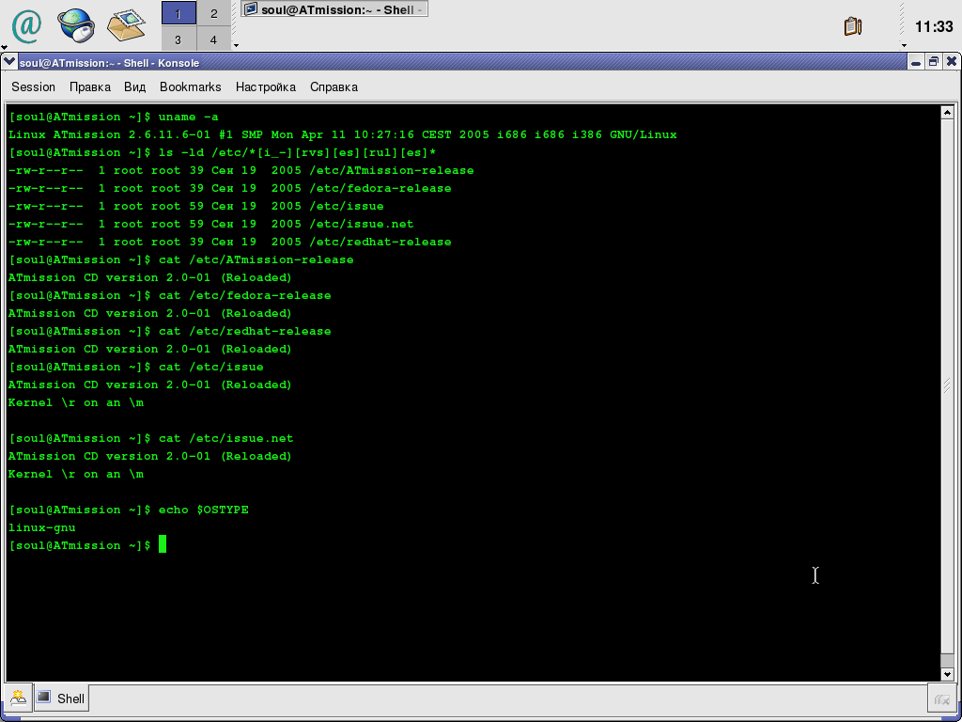Click the echo $OSTYPE command

pos(203,510)
